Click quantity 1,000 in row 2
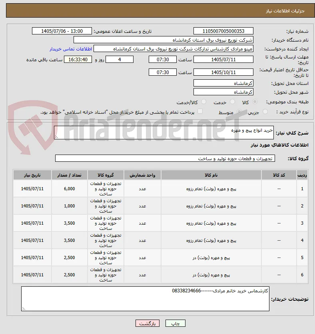The height and width of the screenshot is (334, 315). pos(69,206)
